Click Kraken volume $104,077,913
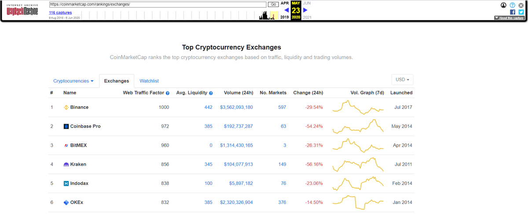The height and width of the screenshot is (214, 528). tap(238, 164)
